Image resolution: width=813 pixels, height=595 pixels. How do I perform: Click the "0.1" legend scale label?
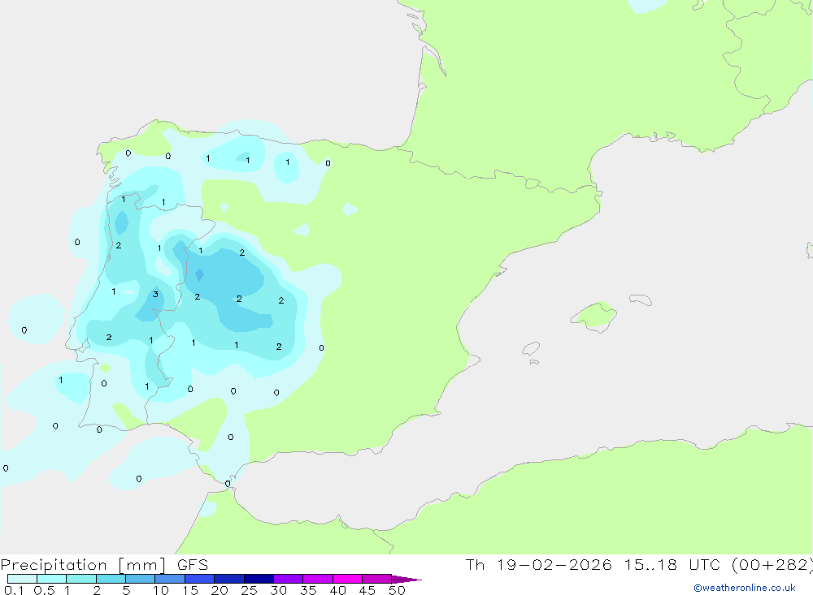[14, 590]
